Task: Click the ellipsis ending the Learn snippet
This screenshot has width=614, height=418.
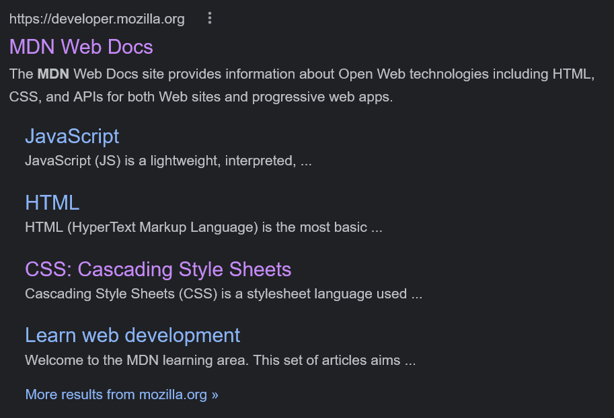Action: click(410, 361)
